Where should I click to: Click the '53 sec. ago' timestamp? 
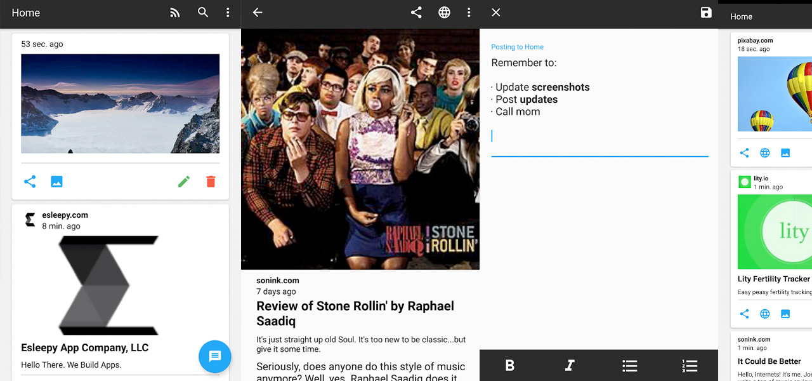(42, 44)
